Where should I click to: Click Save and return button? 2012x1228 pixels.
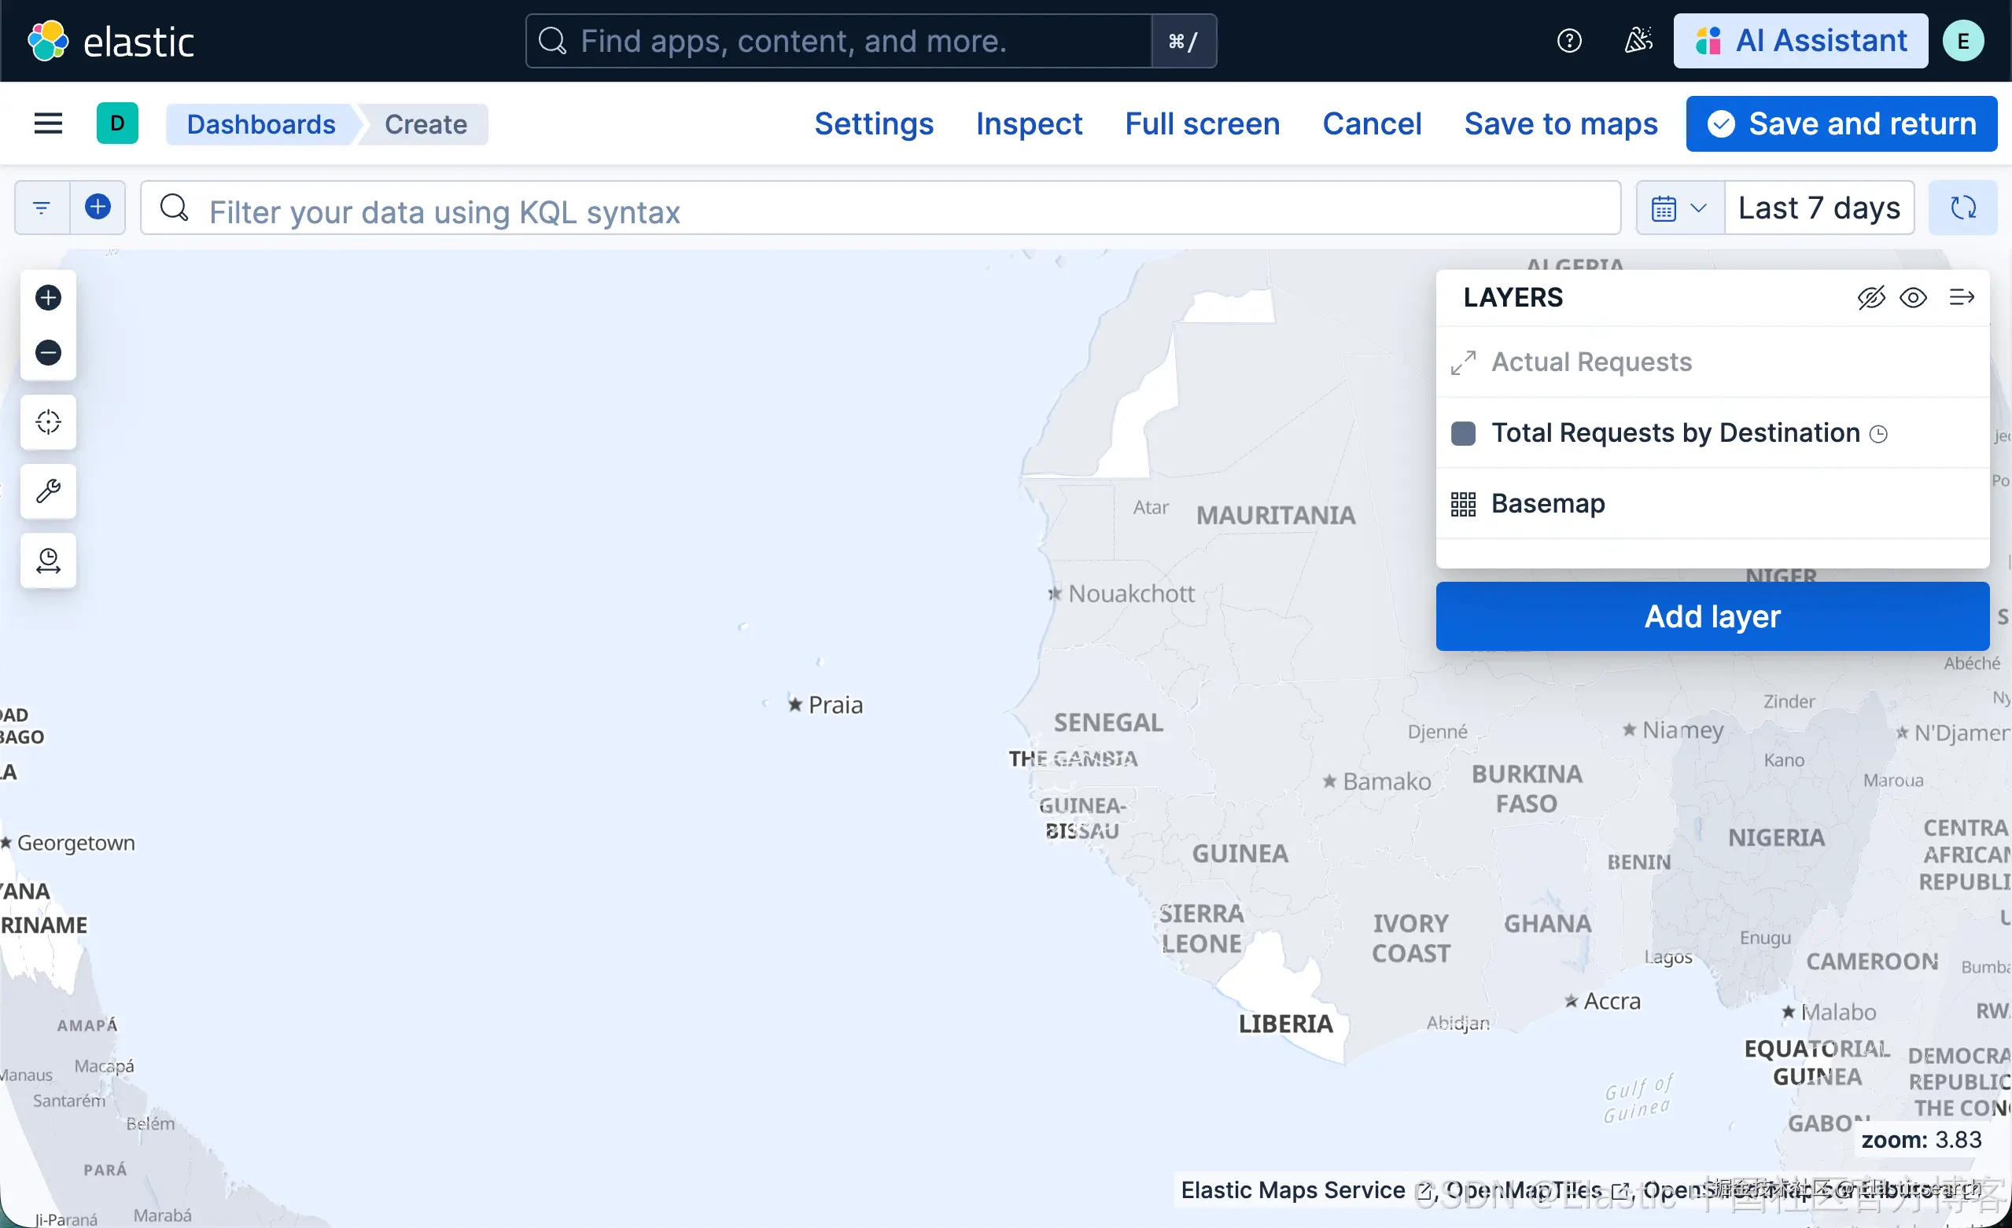click(x=1841, y=124)
